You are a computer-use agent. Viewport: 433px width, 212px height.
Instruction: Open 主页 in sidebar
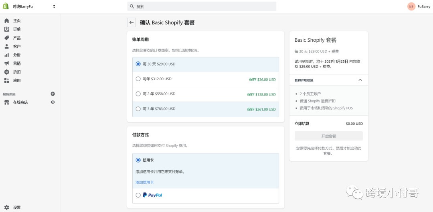click(x=17, y=21)
